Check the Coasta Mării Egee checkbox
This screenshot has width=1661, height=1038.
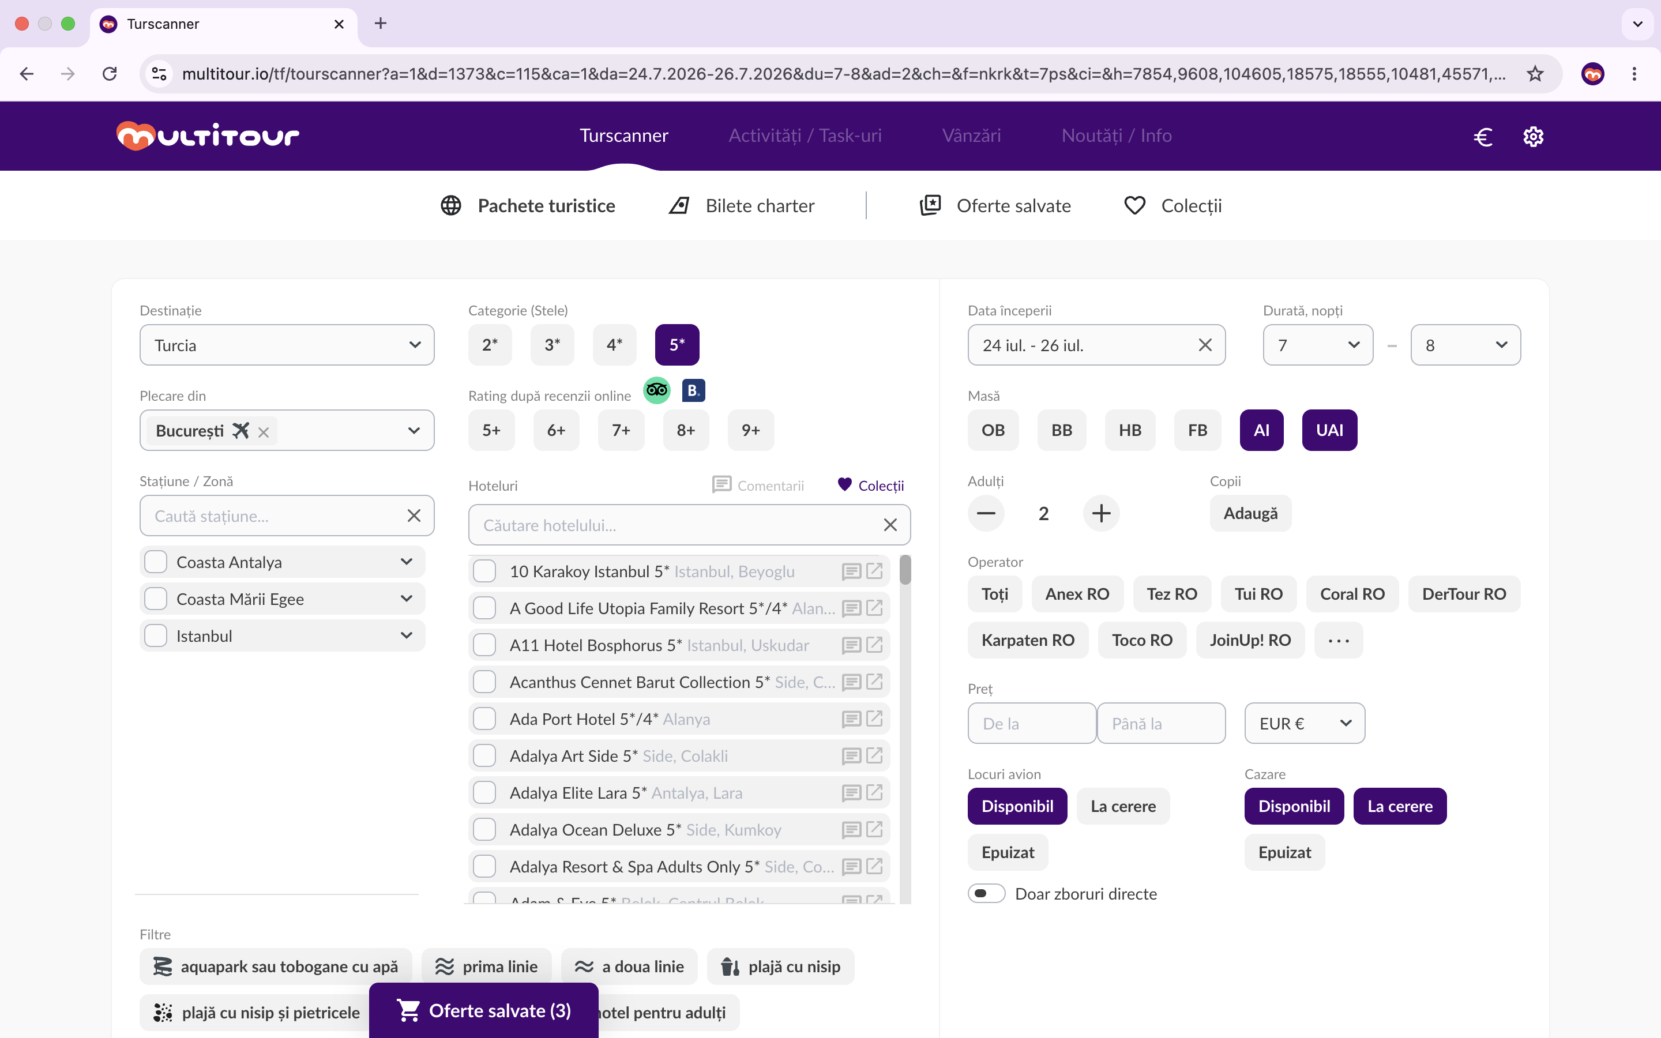click(x=156, y=599)
